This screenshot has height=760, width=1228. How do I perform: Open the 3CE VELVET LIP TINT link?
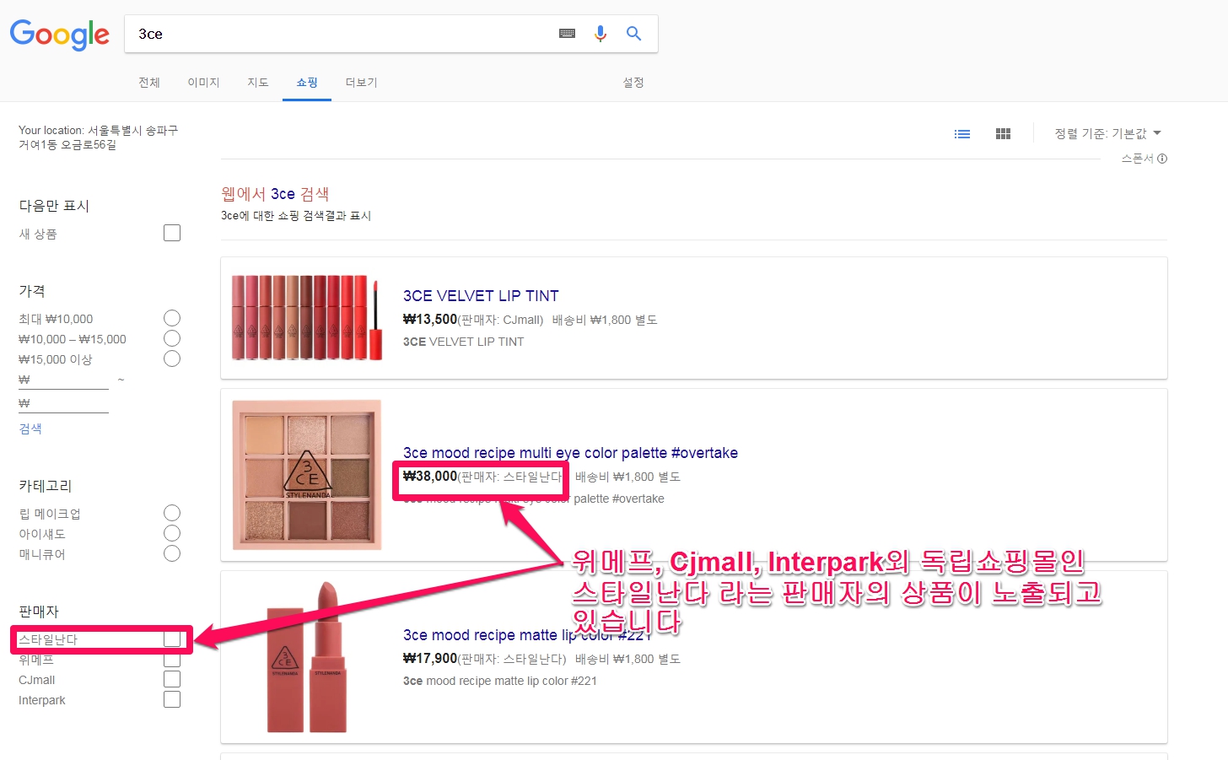[481, 296]
